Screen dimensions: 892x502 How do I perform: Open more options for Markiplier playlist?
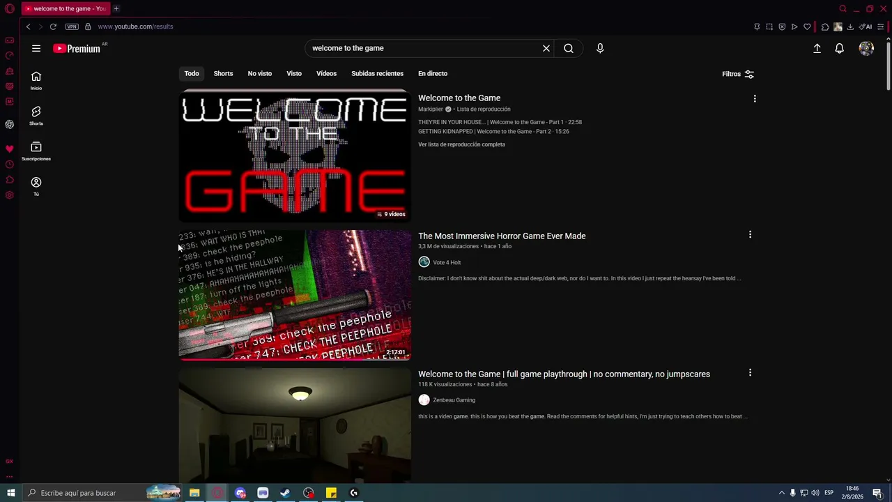click(x=754, y=99)
